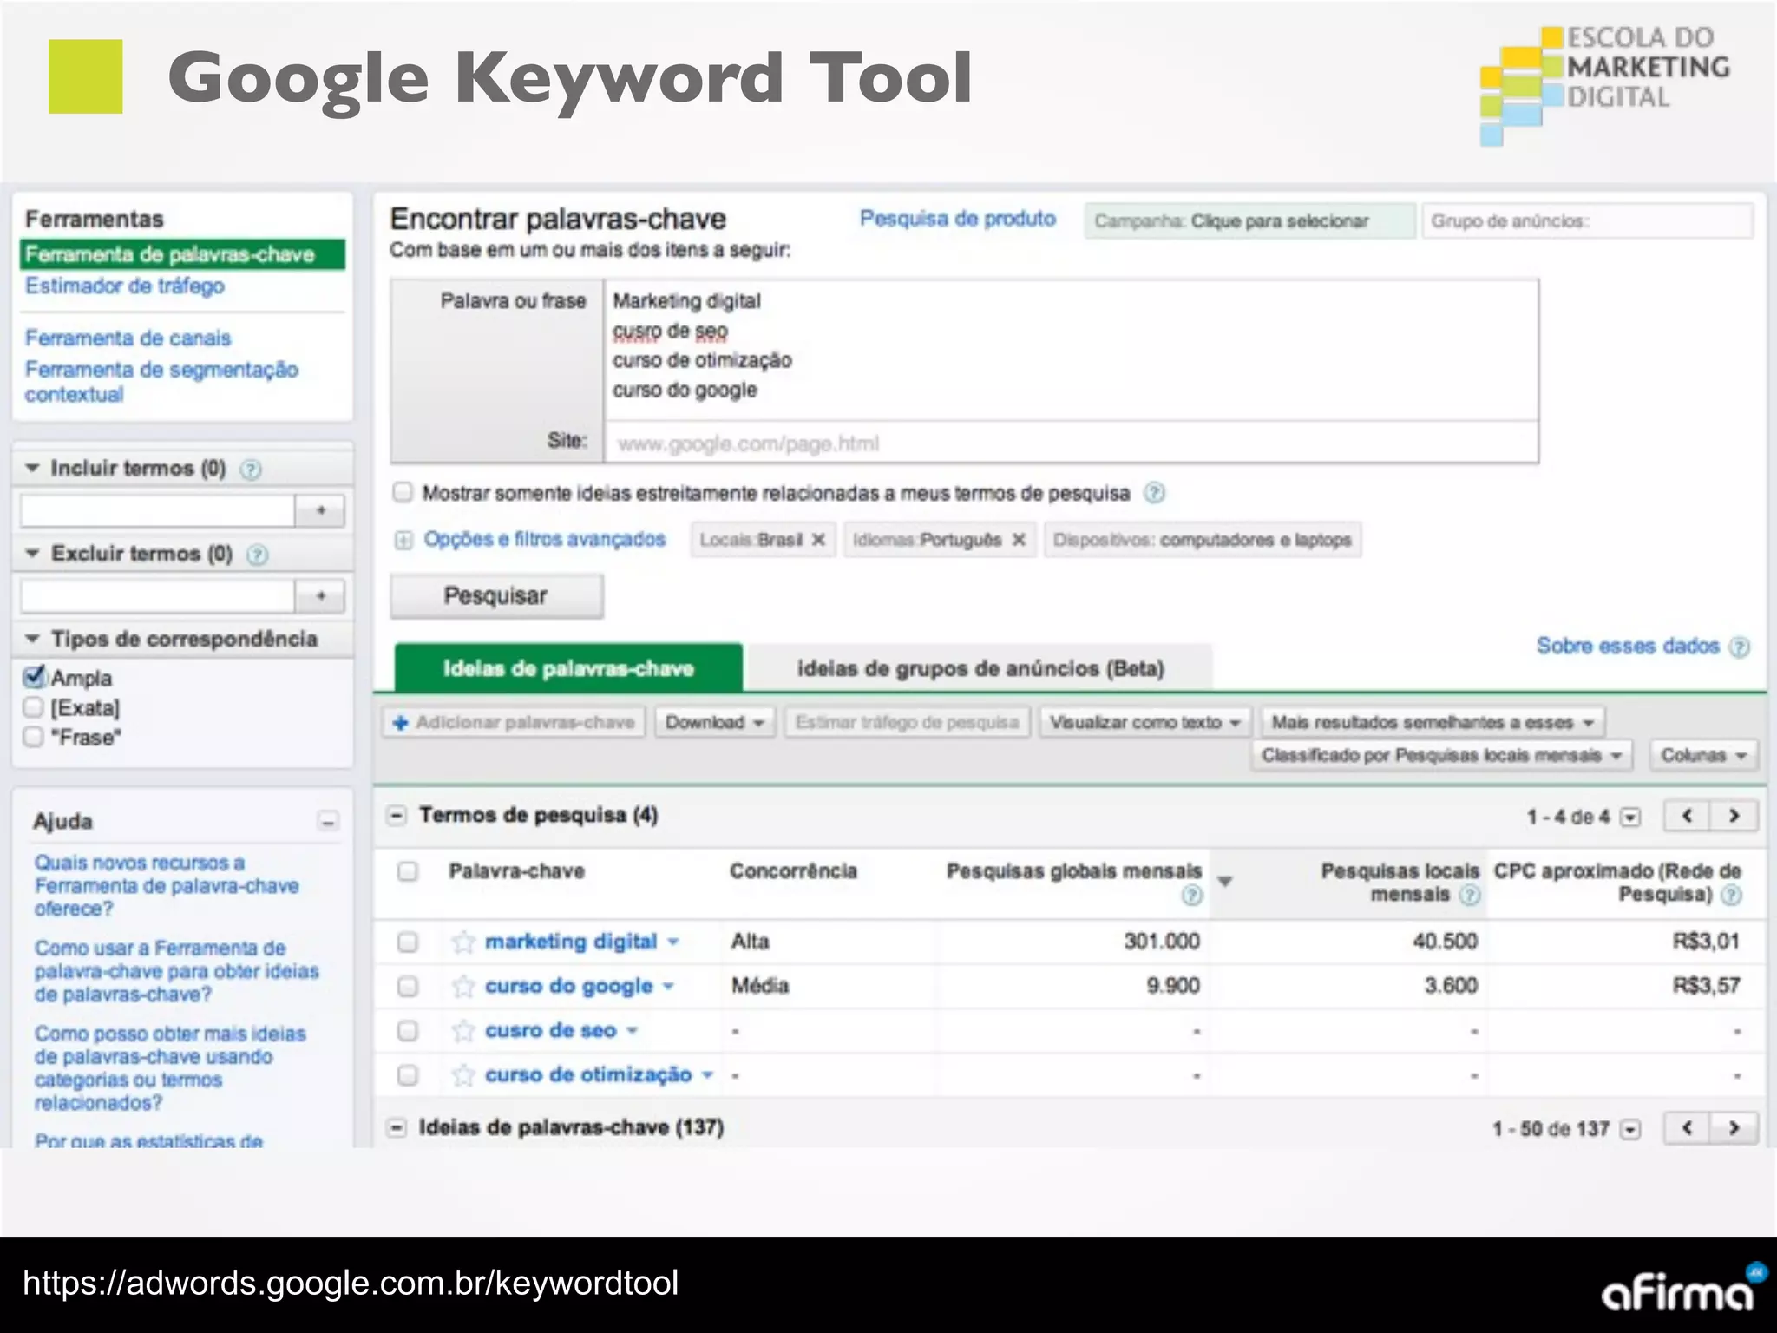1777x1333 pixels.
Task: Go to previous page of Termos de pesquisa
Action: [1687, 816]
